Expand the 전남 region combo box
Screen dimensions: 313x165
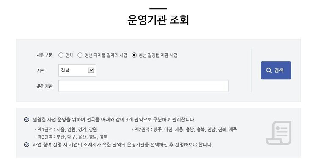77,70
